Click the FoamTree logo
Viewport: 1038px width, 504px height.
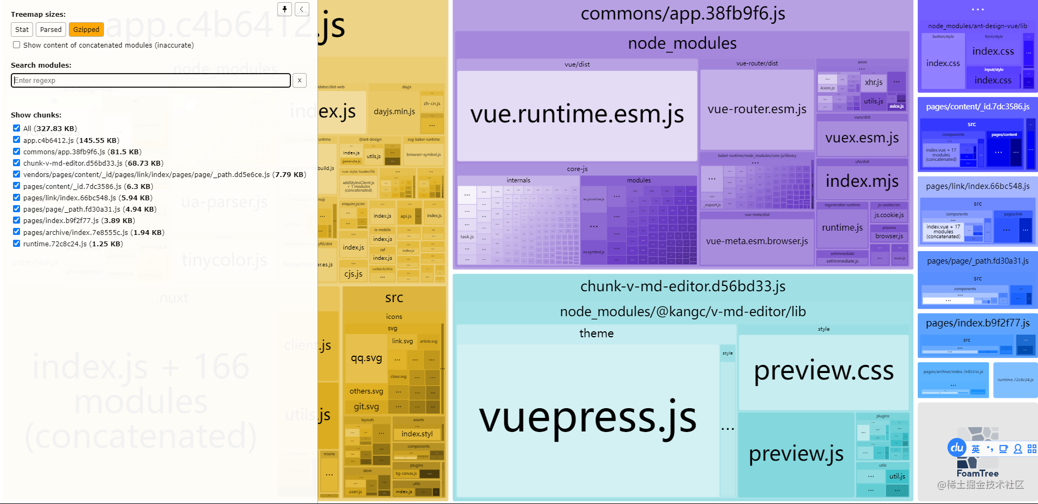click(977, 453)
